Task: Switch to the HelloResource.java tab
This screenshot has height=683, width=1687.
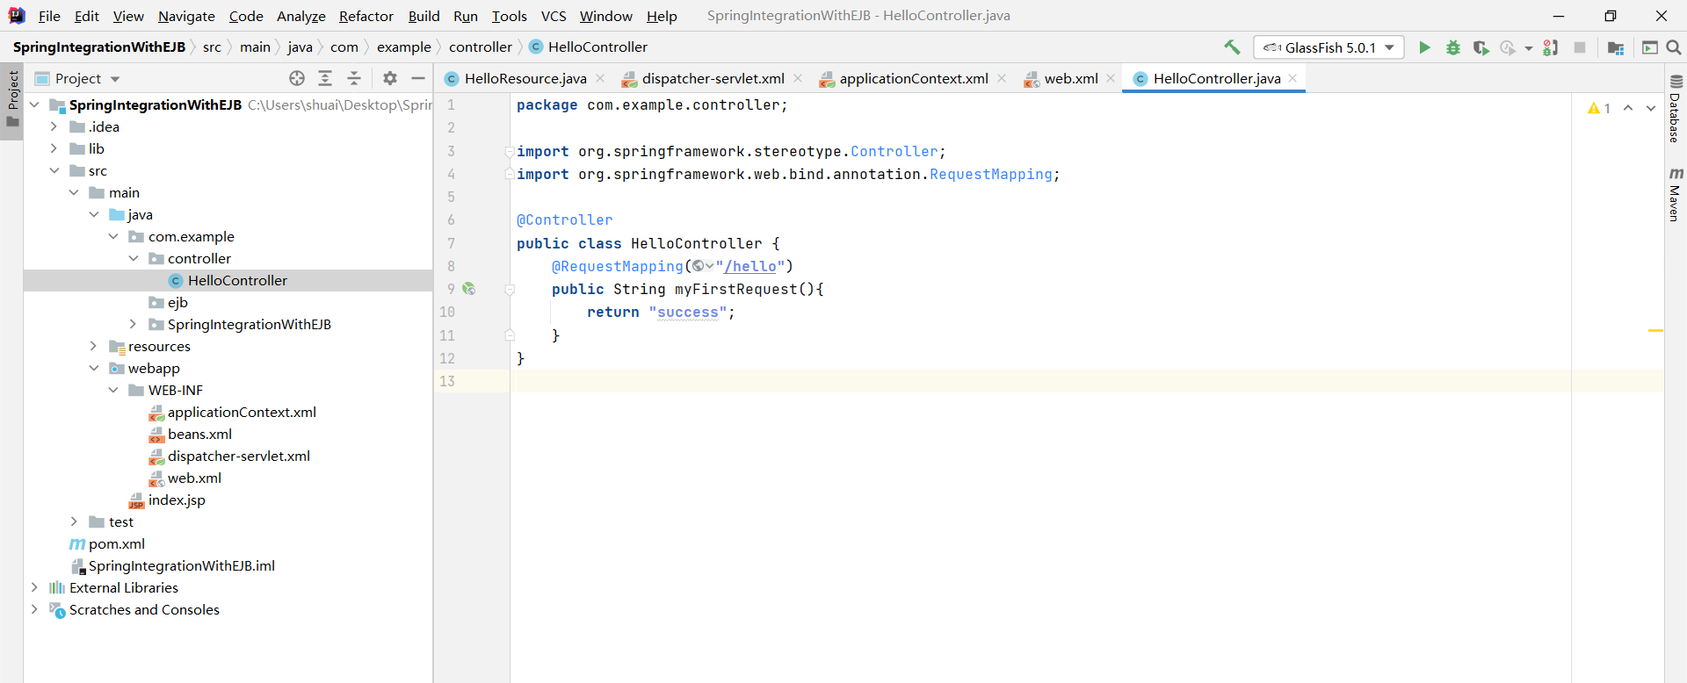Action: tap(525, 78)
